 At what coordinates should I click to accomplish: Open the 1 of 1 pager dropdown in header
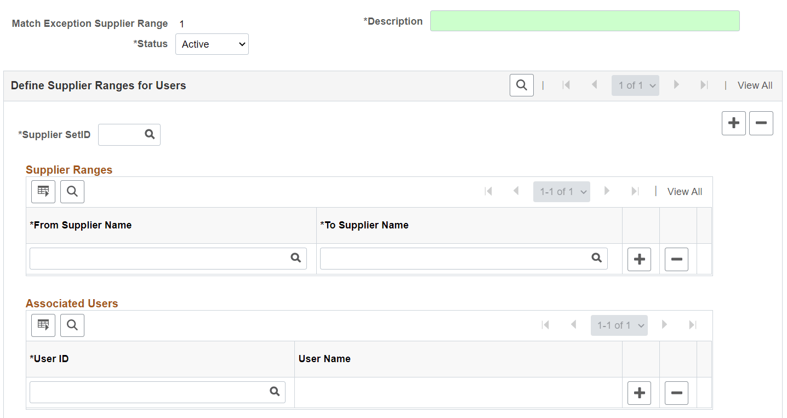point(635,85)
